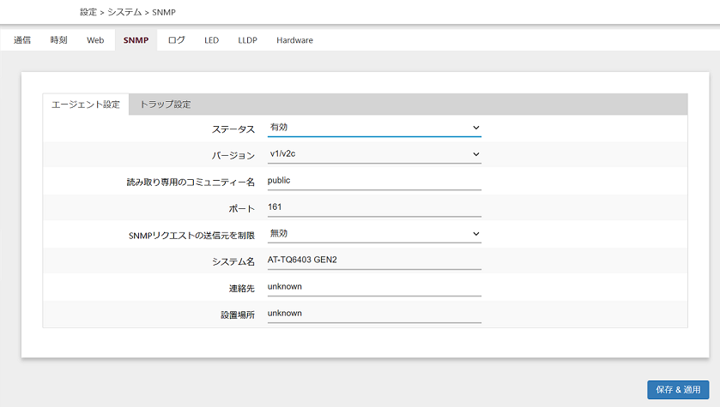This screenshot has width=720, height=407.
Task: Select the SNMP tab
Action: pos(136,40)
